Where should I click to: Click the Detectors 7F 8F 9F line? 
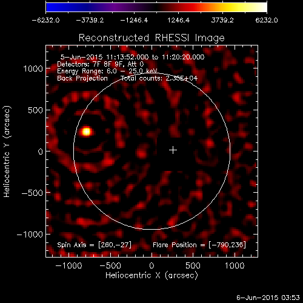coord(101,64)
